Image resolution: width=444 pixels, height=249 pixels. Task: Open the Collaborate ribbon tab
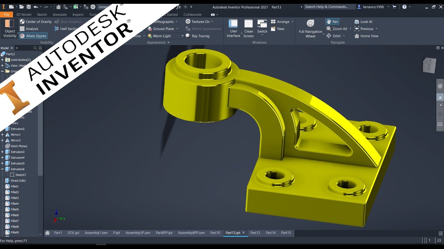193,15
